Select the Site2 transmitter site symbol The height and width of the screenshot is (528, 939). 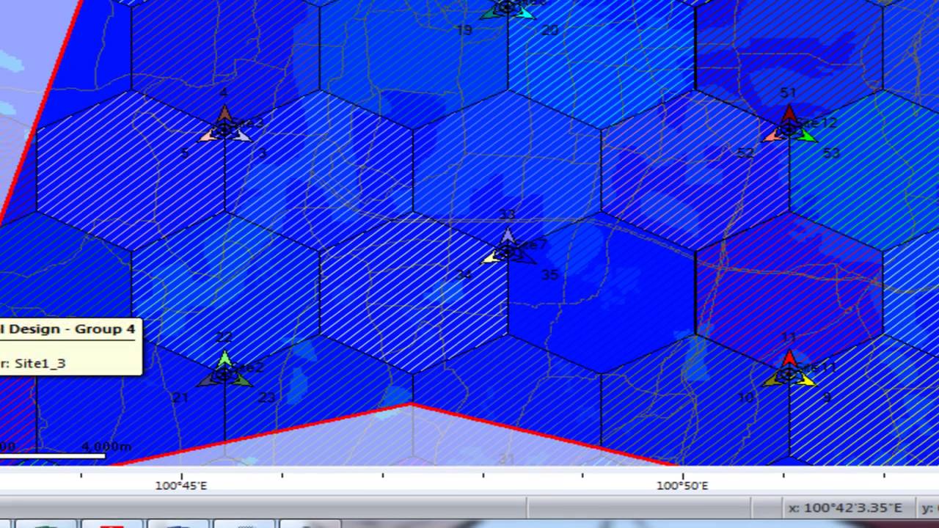click(224, 375)
